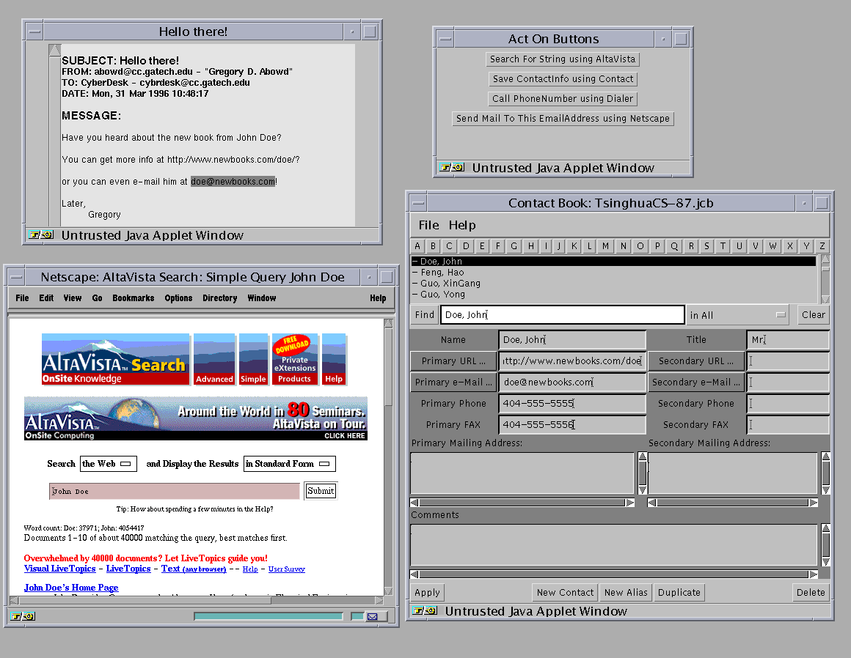Viewport: 851px width, 658px height.
Task: Click the AltaVista Advanced search icon
Action: tap(214, 359)
